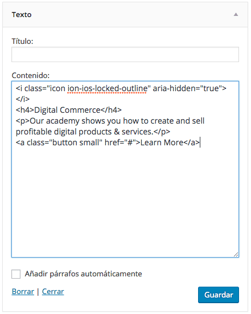Image resolution: width=251 pixels, height=314 pixels.
Task: Save the widget with Guardar button
Action: [x=219, y=295]
